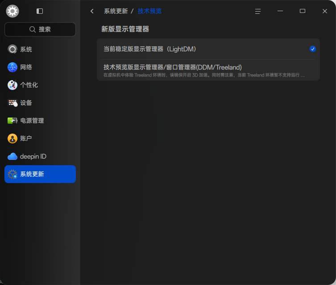The height and width of the screenshot is (285, 336).
Task: Click the 新版显示管理器 heading
Action: [125, 29]
